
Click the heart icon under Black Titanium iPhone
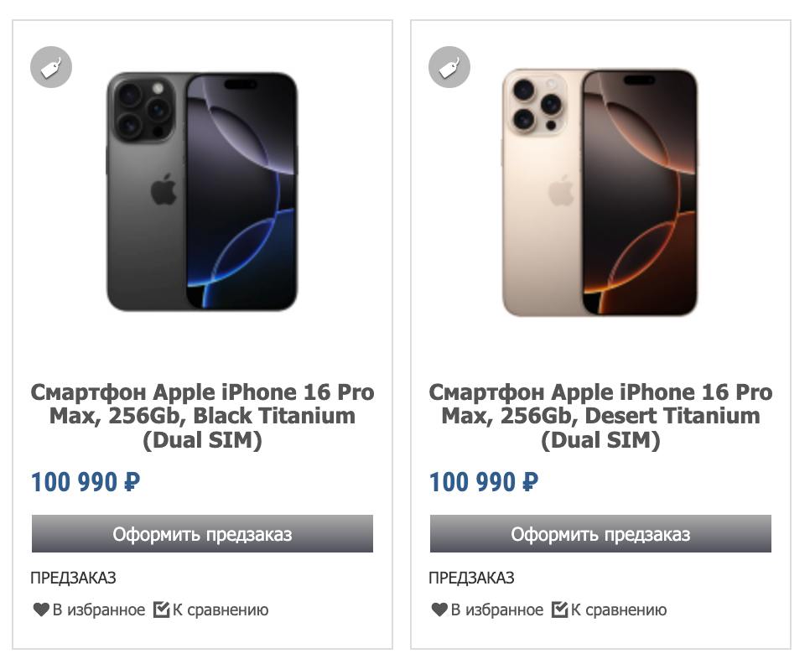tap(41, 610)
